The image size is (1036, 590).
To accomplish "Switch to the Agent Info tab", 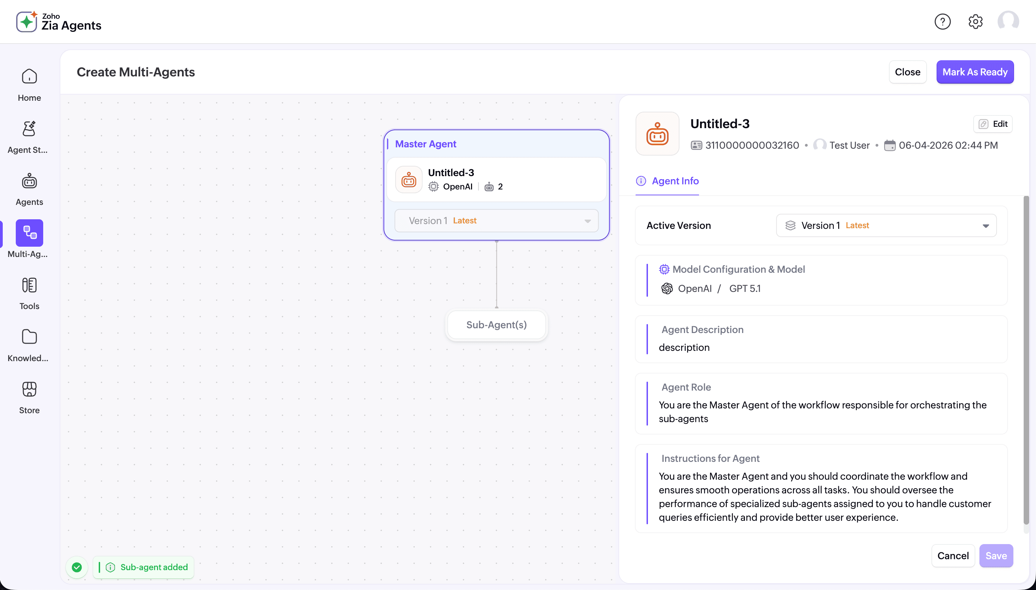I will tap(667, 181).
